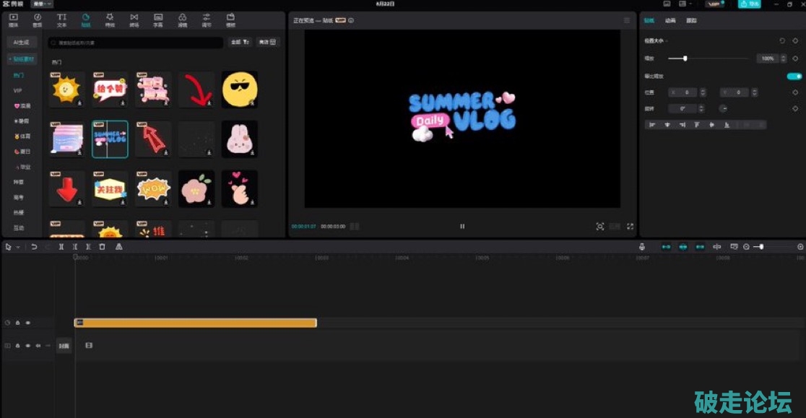Toggle the uniform scale switch

[794, 76]
